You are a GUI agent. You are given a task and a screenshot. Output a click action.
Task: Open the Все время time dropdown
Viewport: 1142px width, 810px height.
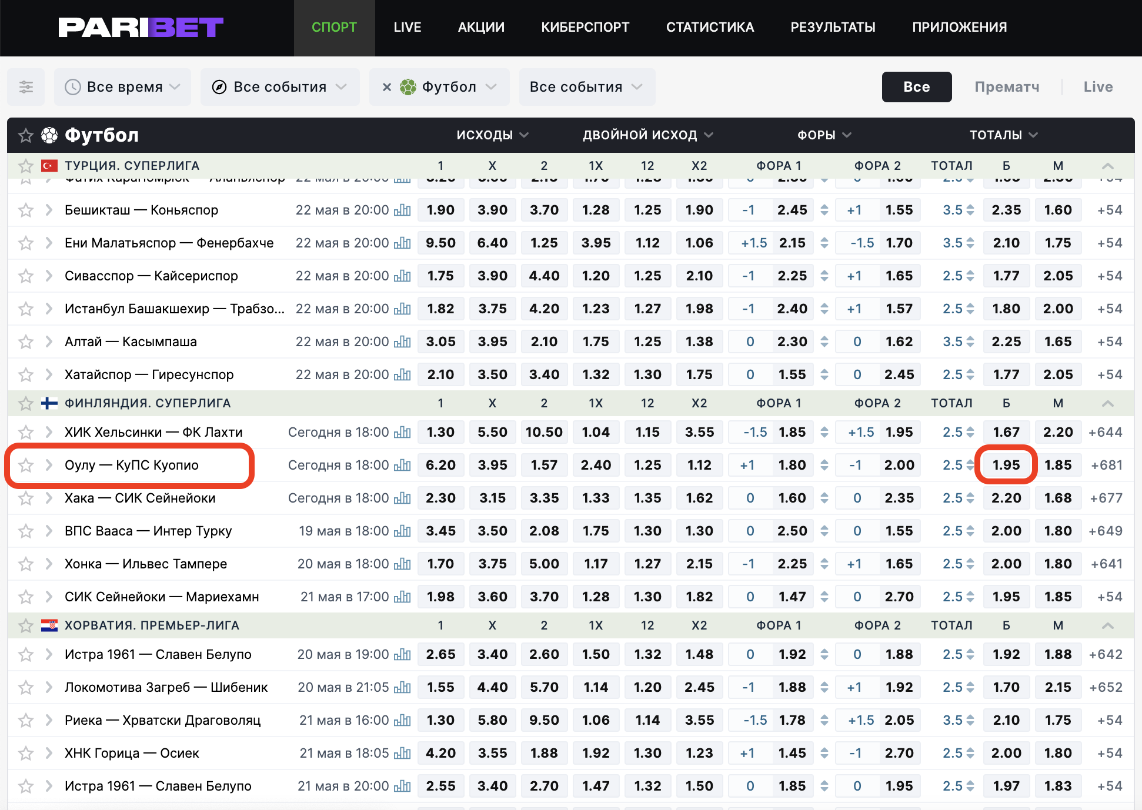point(122,87)
